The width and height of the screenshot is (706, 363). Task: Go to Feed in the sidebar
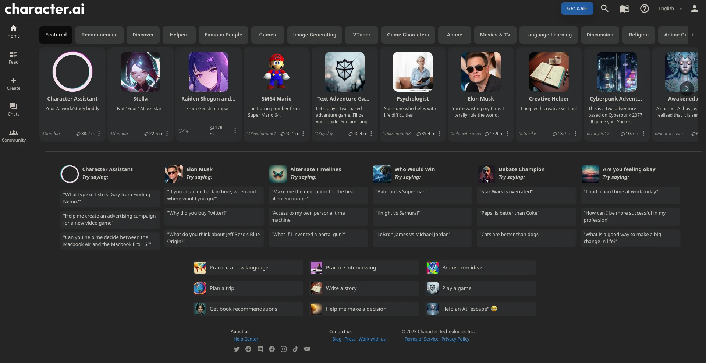(x=14, y=57)
